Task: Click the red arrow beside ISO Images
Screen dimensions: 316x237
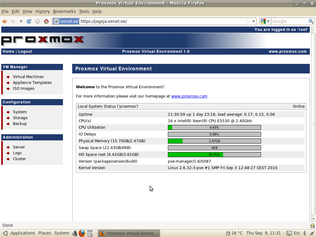Action: click(x=8, y=89)
